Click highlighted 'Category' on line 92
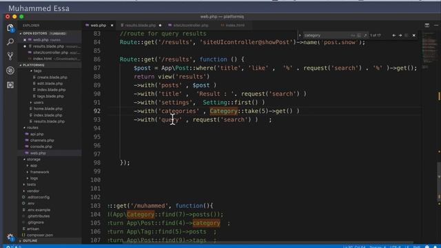Image resolution: width=441 pixels, height=248 pixels. (223, 111)
